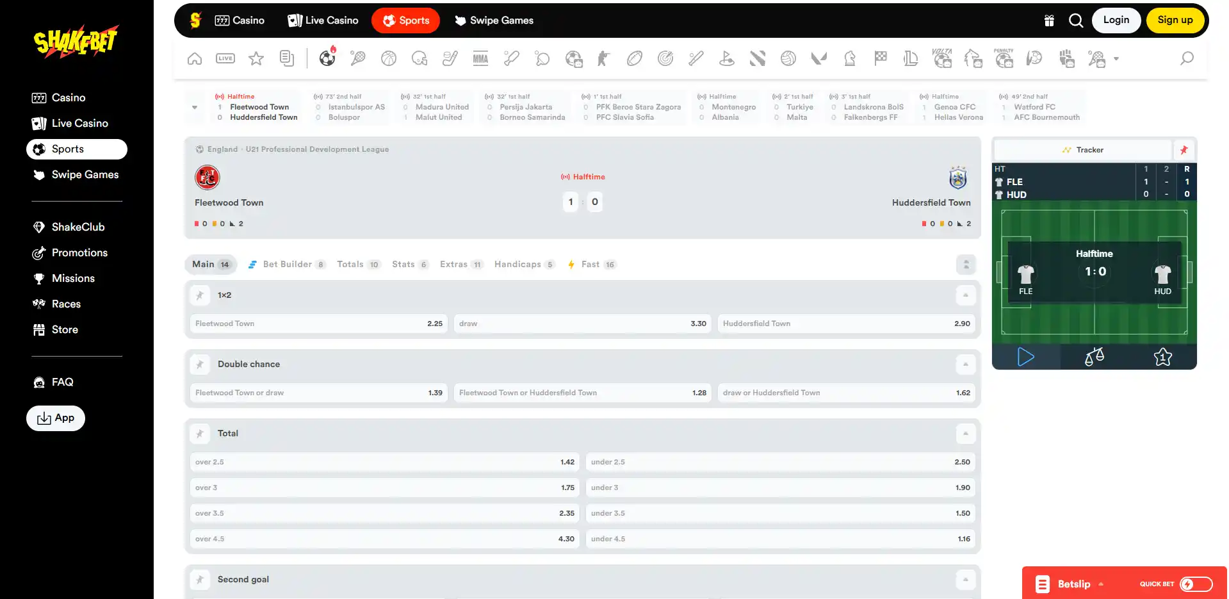The height and width of the screenshot is (599, 1229).
Task: Select the rugby ball sport icon
Action: point(635,59)
